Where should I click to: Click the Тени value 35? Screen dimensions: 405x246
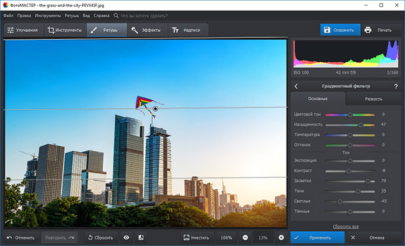[383, 191]
